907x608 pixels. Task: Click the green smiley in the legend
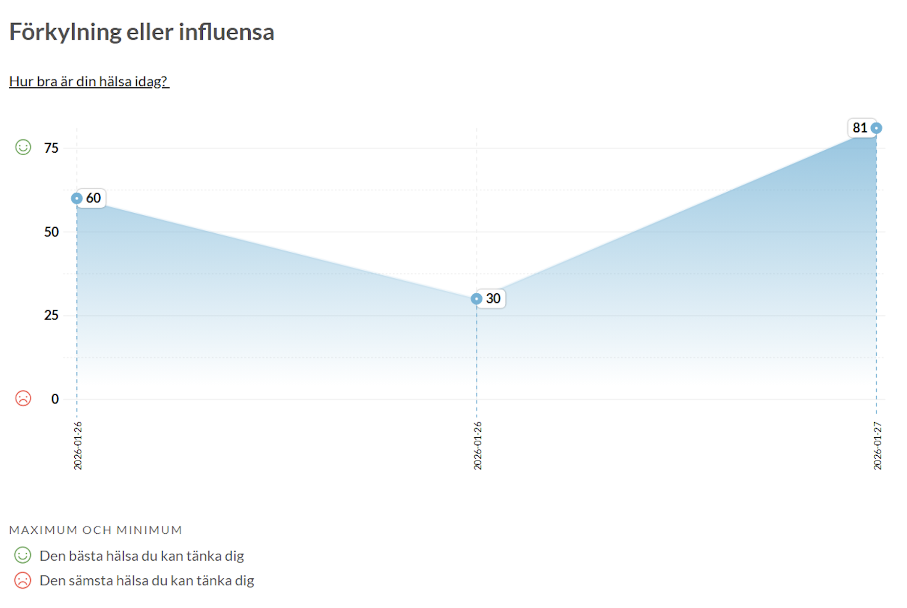click(x=22, y=555)
